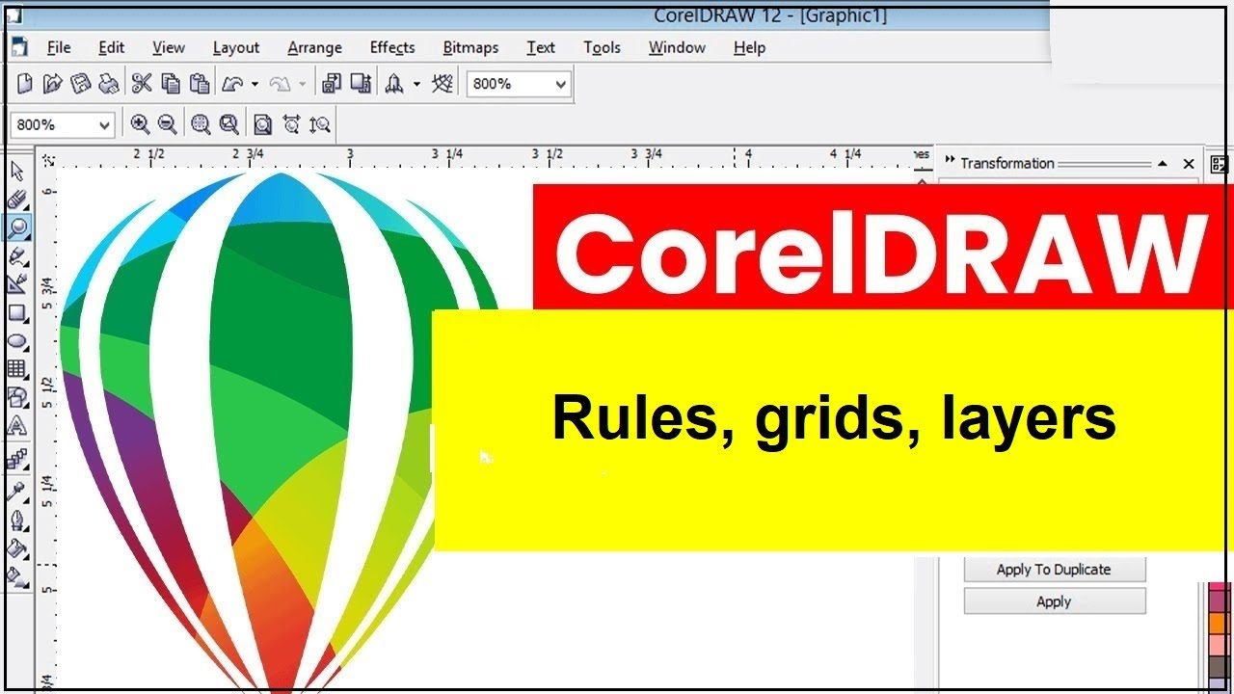This screenshot has height=694, width=1234.
Task: Click the Zoom In magnifier icon
Action: click(x=140, y=124)
